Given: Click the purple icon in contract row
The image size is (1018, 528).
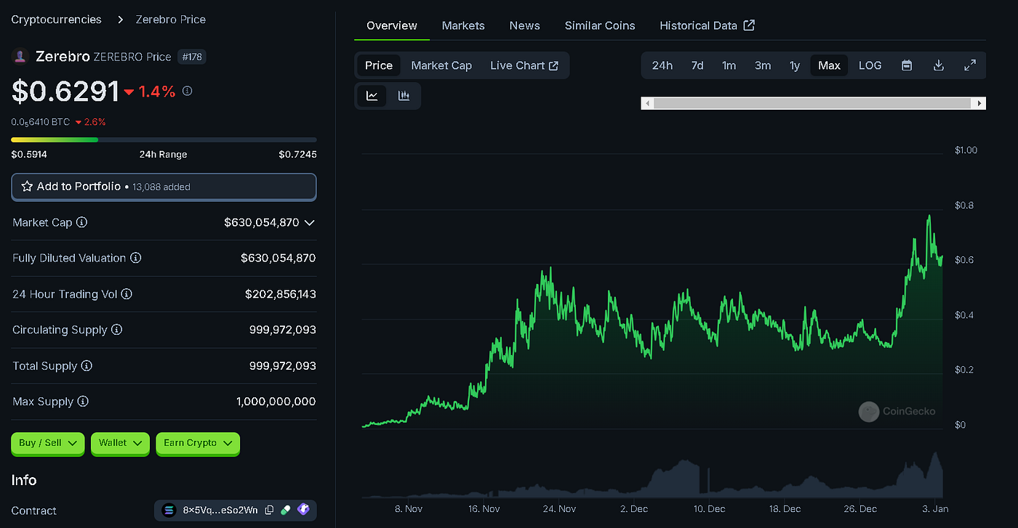Looking at the screenshot, I should [x=303, y=511].
